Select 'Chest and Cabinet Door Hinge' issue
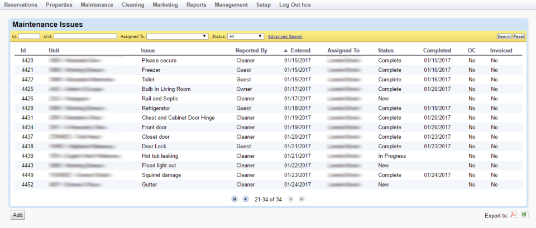Screen dimensions: 536x228 [179, 118]
